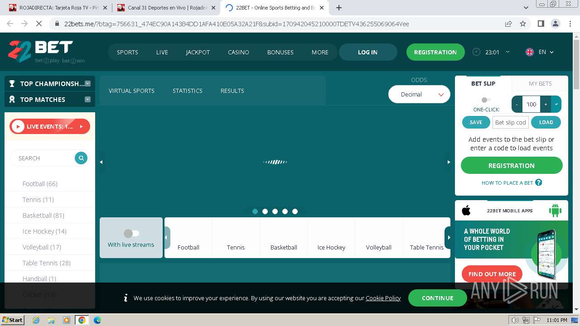Image resolution: width=580 pixels, height=326 pixels.
Task: Click the clock icon beside 23:01
Action: (476, 52)
